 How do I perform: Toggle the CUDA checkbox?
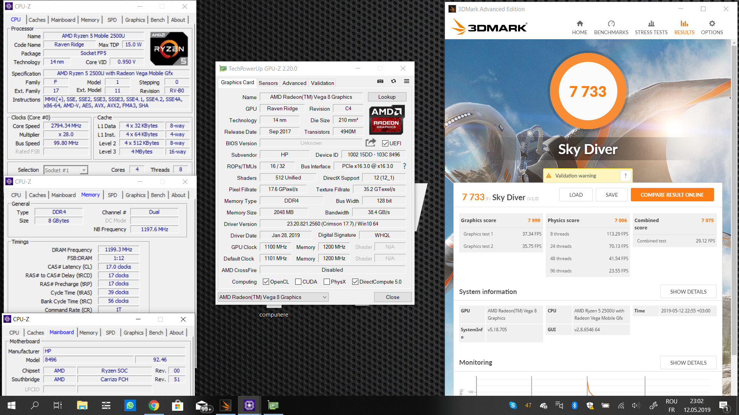298,282
